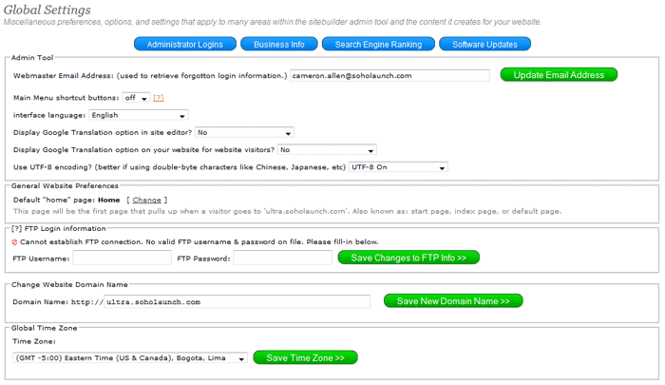Focus the FTP Password field
The width and height of the screenshot is (665, 385).
[x=282, y=258]
